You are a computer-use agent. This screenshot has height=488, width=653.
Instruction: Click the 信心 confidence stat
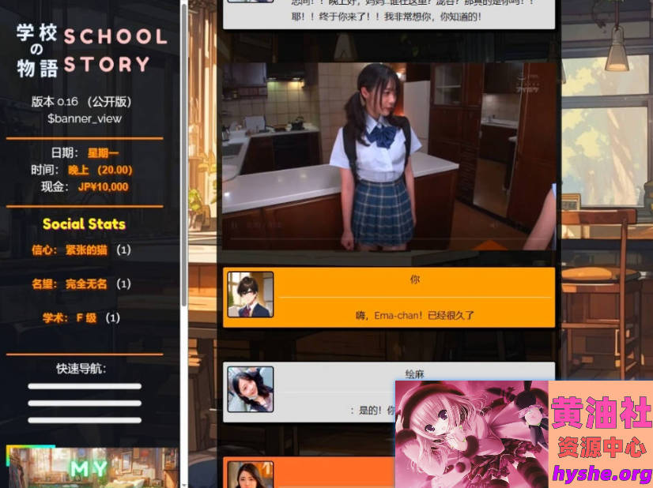81,250
